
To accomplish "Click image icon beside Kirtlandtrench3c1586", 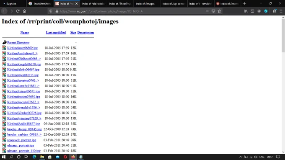I will (x=4, y=108).
